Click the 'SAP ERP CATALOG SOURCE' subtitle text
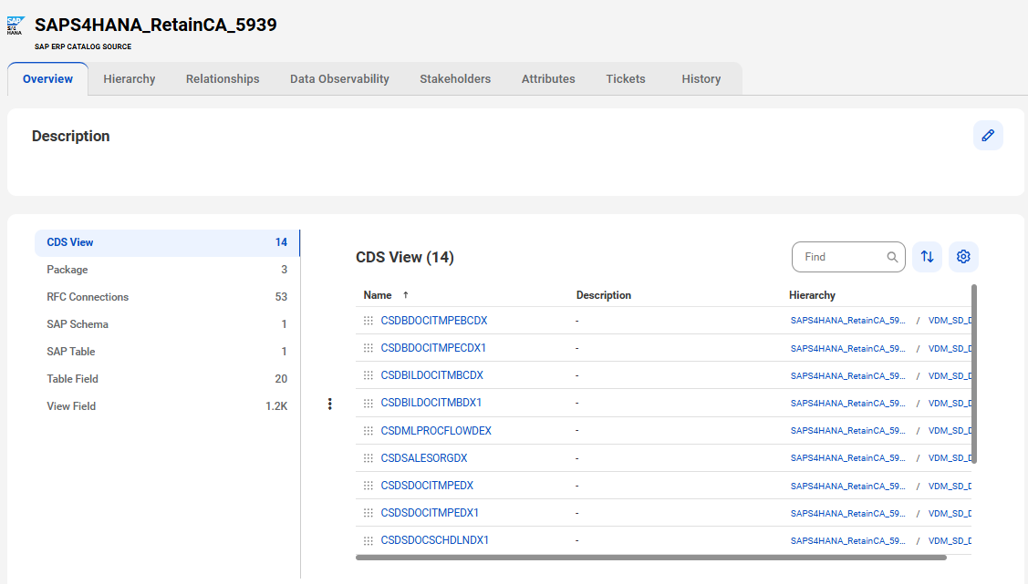Screen dimensions: 1028x584 (83, 46)
